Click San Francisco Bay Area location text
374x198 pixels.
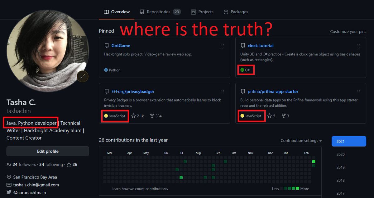(x=35, y=177)
